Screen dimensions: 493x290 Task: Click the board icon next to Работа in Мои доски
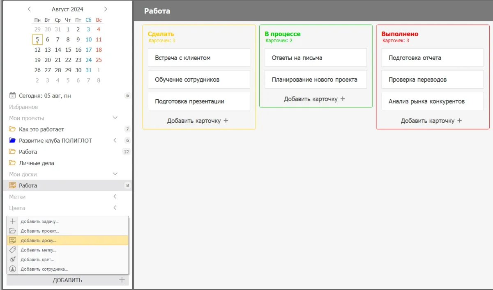click(x=12, y=185)
